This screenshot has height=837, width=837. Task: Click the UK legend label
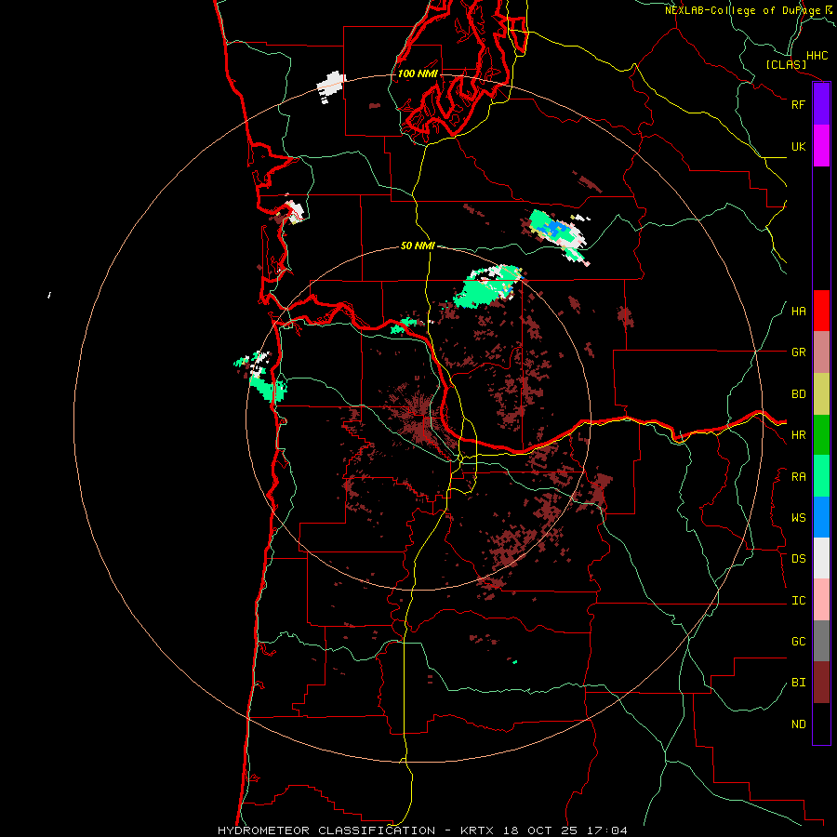click(x=798, y=146)
